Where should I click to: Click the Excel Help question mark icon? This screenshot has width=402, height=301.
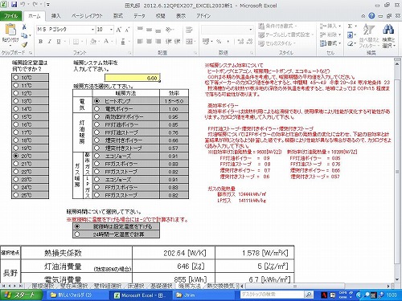[371, 16]
